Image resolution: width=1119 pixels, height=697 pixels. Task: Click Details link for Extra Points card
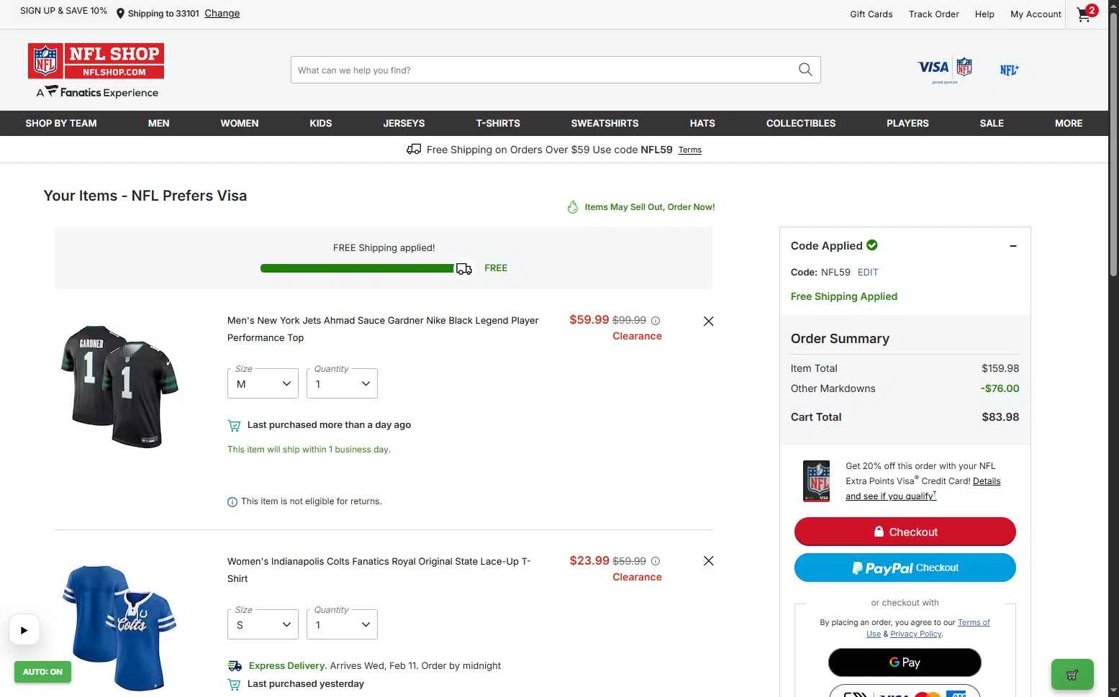pos(987,481)
